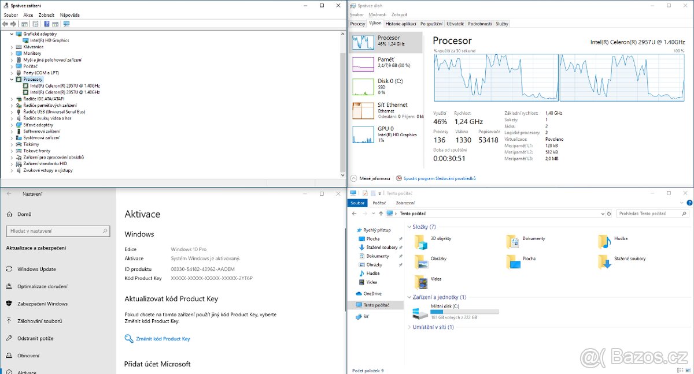Screen dimensions: 694x374
Task: Expand the Klávesnice node
Action: coord(12,47)
